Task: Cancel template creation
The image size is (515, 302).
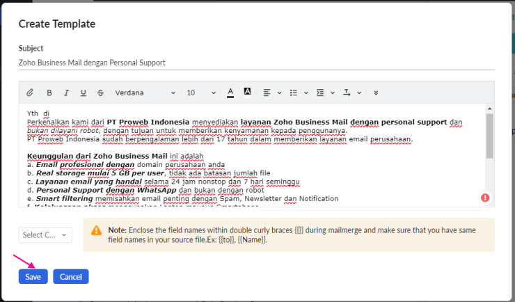Action: (x=71, y=276)
